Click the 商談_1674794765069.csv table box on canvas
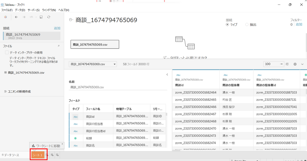The width and height of the screenshot is (307, 161). 95,45
